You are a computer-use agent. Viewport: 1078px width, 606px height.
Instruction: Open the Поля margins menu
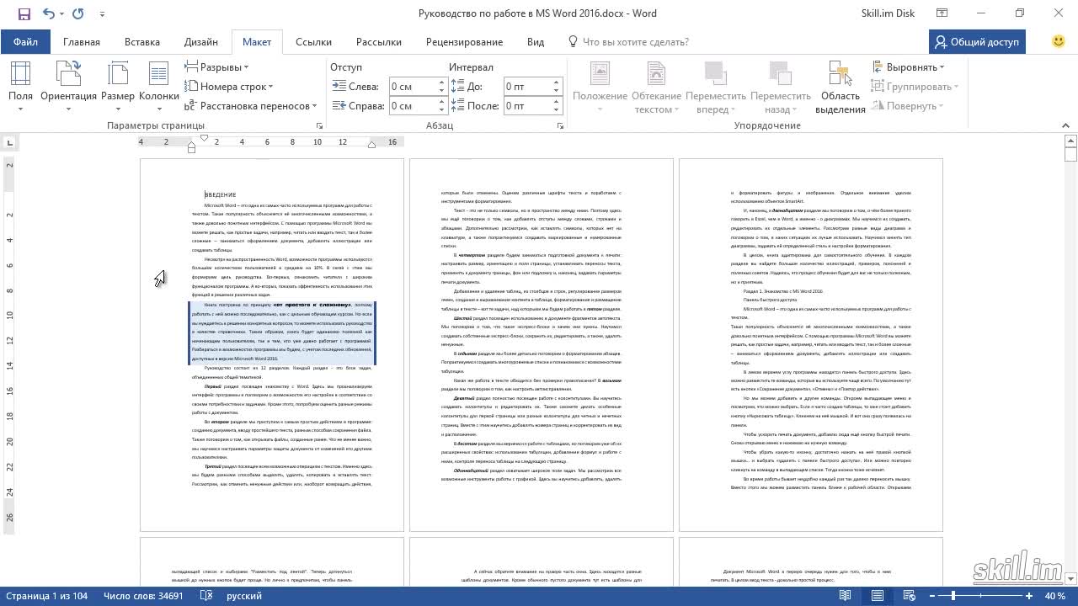coord(20,87)
